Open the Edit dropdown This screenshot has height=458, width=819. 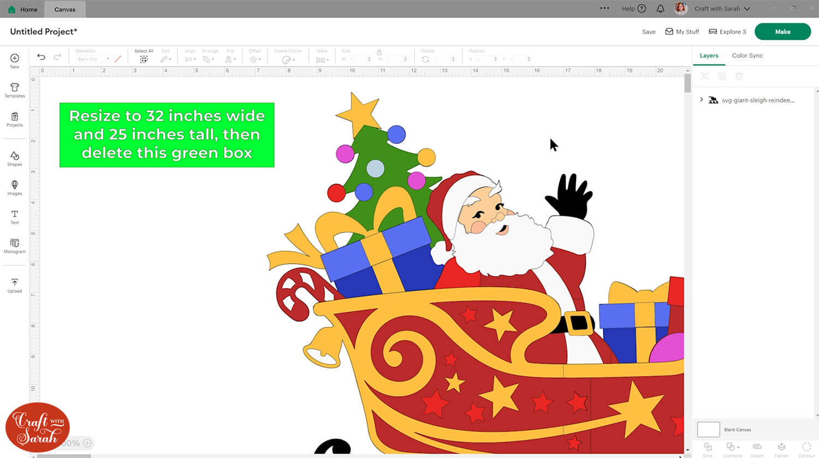pos(165,59)
